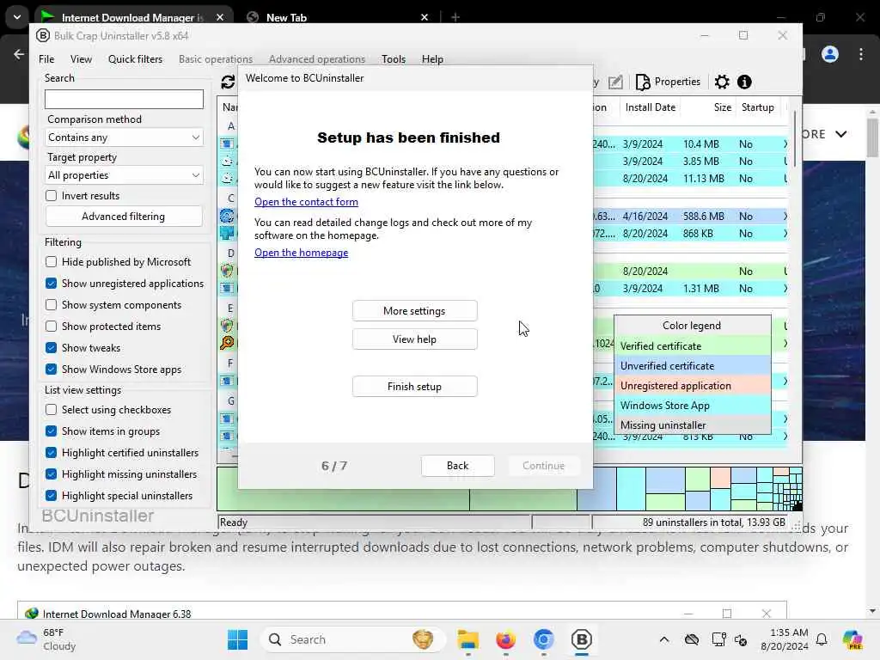Open File Explorer from the taskbar

[467, 639]
